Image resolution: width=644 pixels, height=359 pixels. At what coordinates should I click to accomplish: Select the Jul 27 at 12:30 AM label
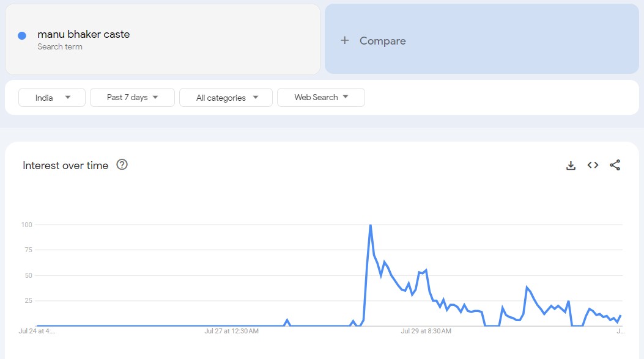pyautogui.click(x=232, y=331)
